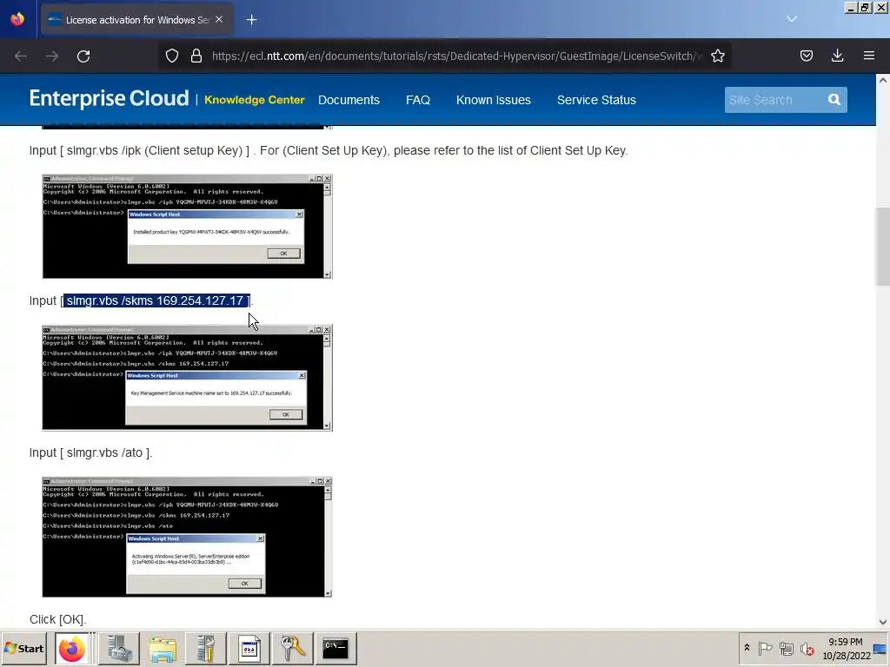Click the 'Click [OK].' instruction text

click(x=58, y=619)
